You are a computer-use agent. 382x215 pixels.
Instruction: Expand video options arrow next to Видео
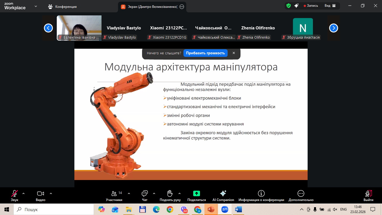click(51, 193)
